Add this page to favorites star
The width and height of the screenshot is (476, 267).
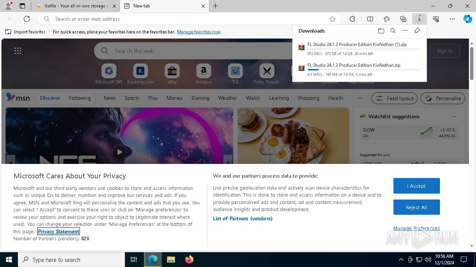(x=332, y=19)
